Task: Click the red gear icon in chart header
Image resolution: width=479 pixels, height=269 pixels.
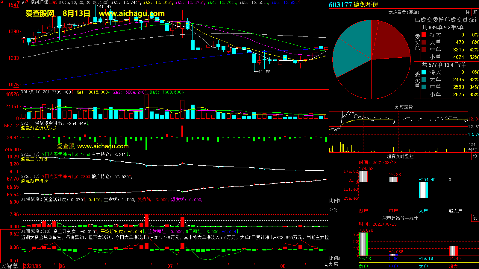Action: [x=27, y=2]
